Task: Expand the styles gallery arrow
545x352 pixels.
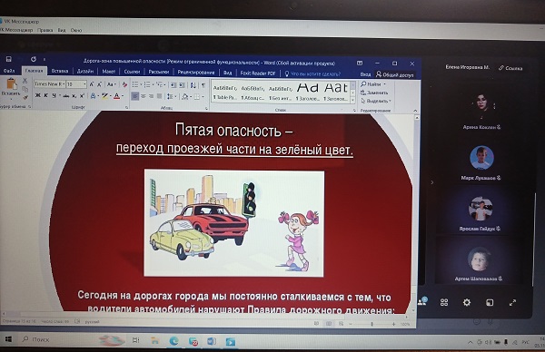Action: click(x=352, y=101)
